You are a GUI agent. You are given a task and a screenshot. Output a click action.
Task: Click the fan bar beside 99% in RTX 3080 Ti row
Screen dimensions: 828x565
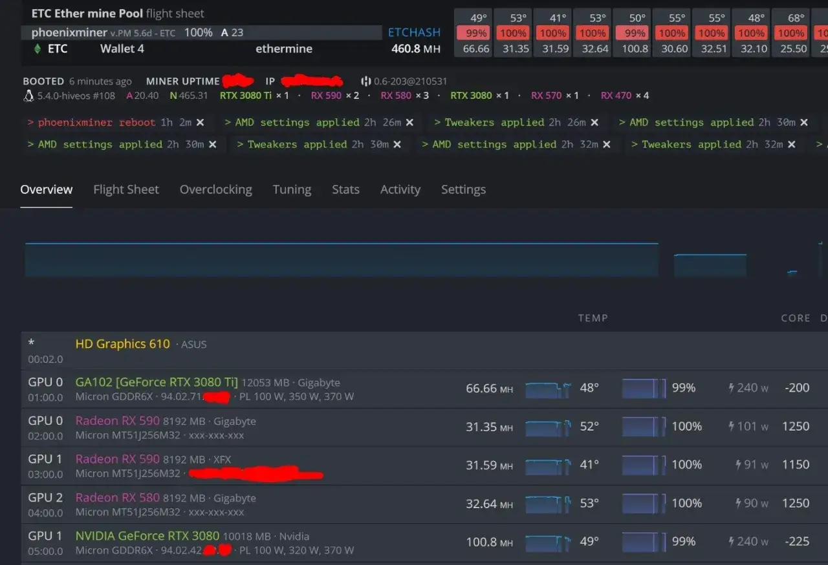tap(644, 389)
